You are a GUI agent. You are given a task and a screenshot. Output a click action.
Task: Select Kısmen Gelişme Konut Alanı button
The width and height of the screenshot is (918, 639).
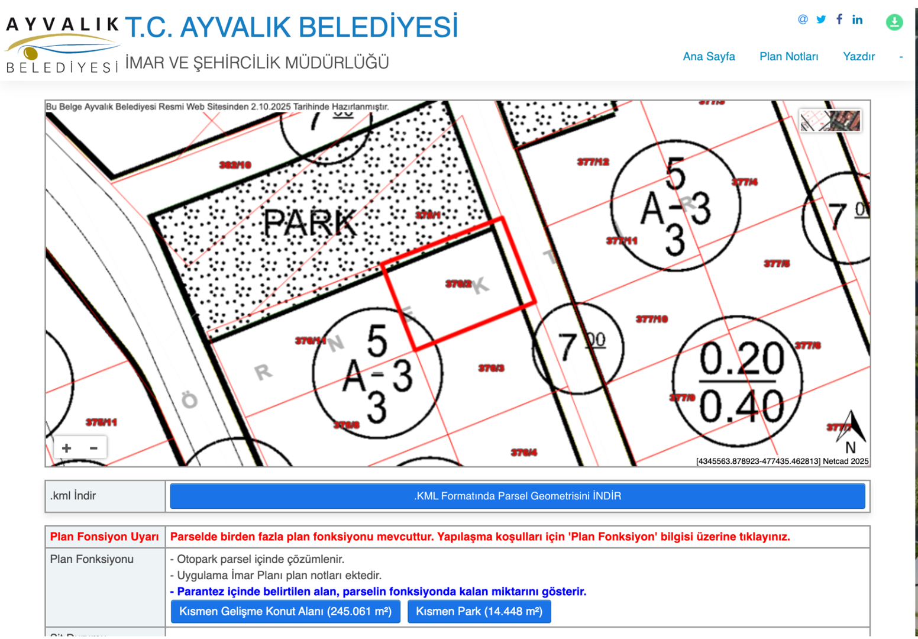(285, 611)
